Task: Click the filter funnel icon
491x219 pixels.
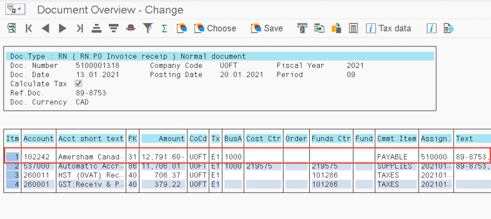Action: pos(148,28)
